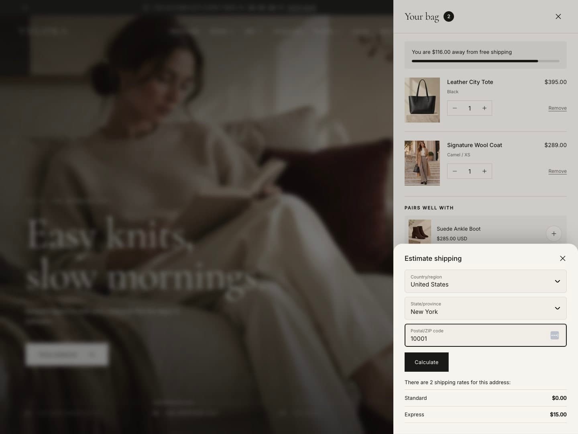Remove Signature Wool Coat from bag

tap(558, 171)
